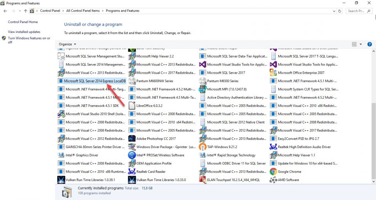
Task: Select the Pantum M6600NW Series icon
Action: point(132,81)
